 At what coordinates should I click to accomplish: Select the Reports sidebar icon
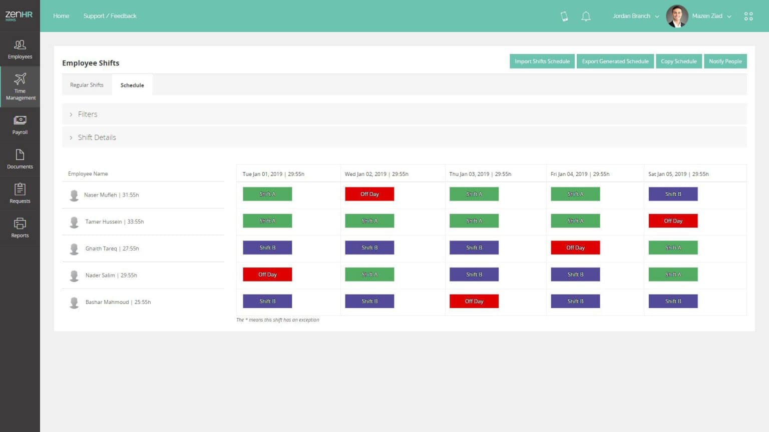tap(20, 227)
